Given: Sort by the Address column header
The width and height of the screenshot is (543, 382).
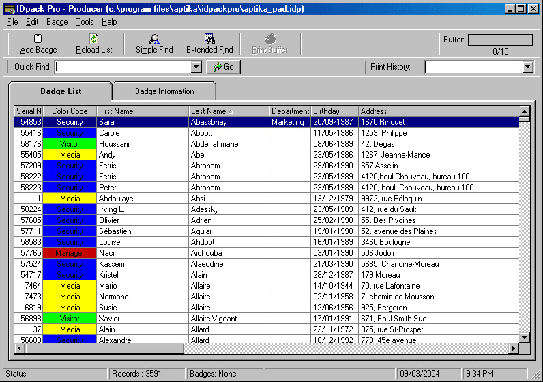Looking at the screenshot, I should pos(439,111).
